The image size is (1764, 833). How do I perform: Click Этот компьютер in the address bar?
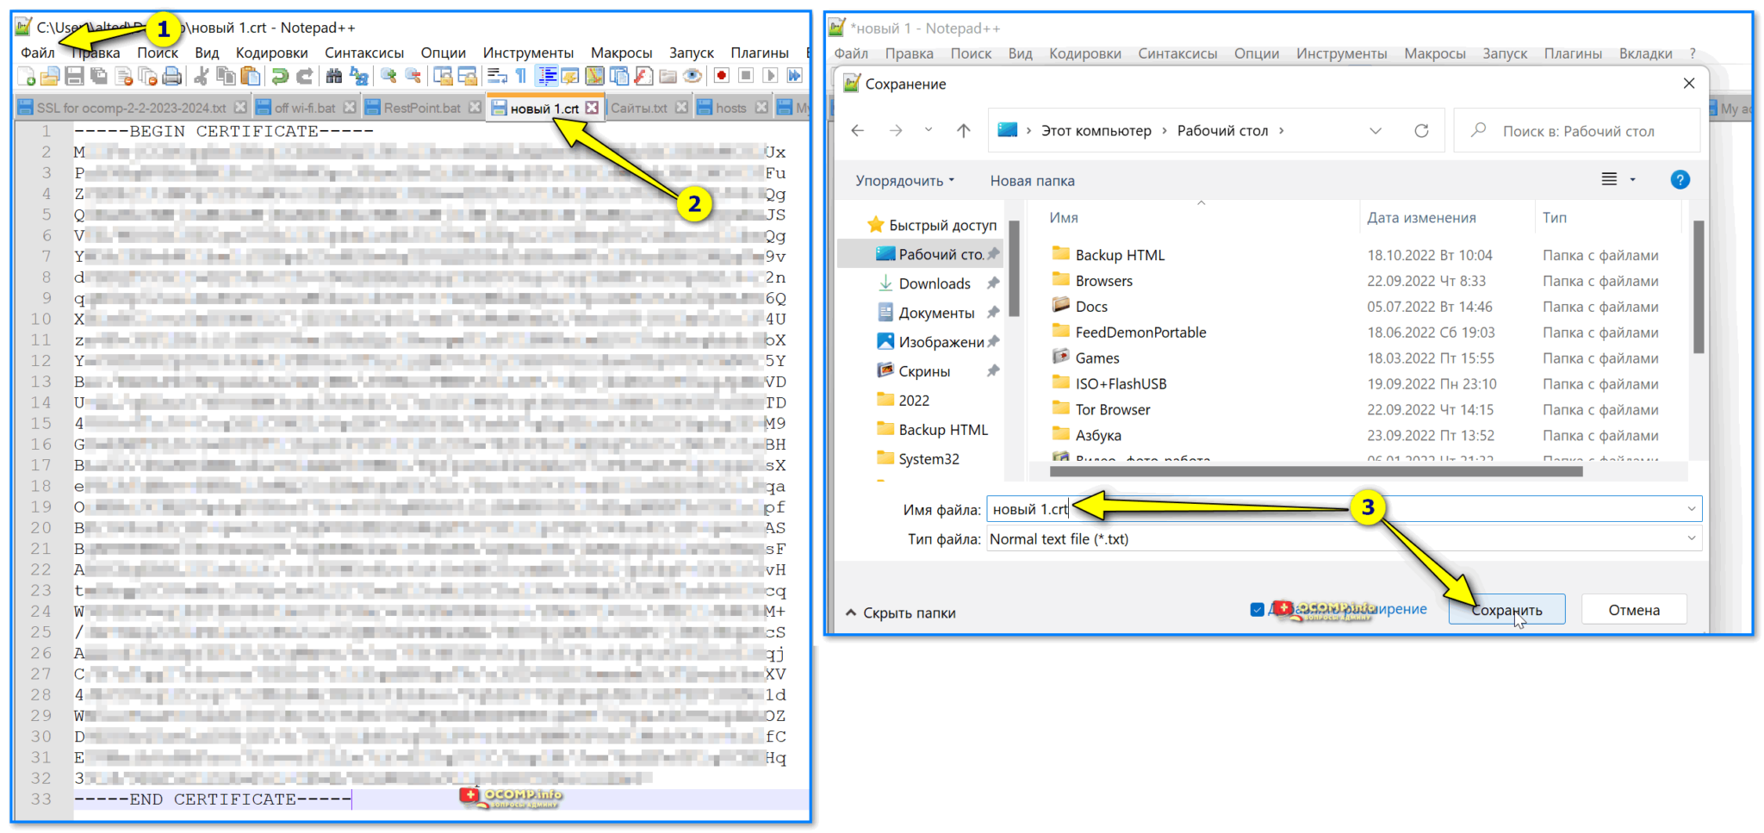[1096, 131]
